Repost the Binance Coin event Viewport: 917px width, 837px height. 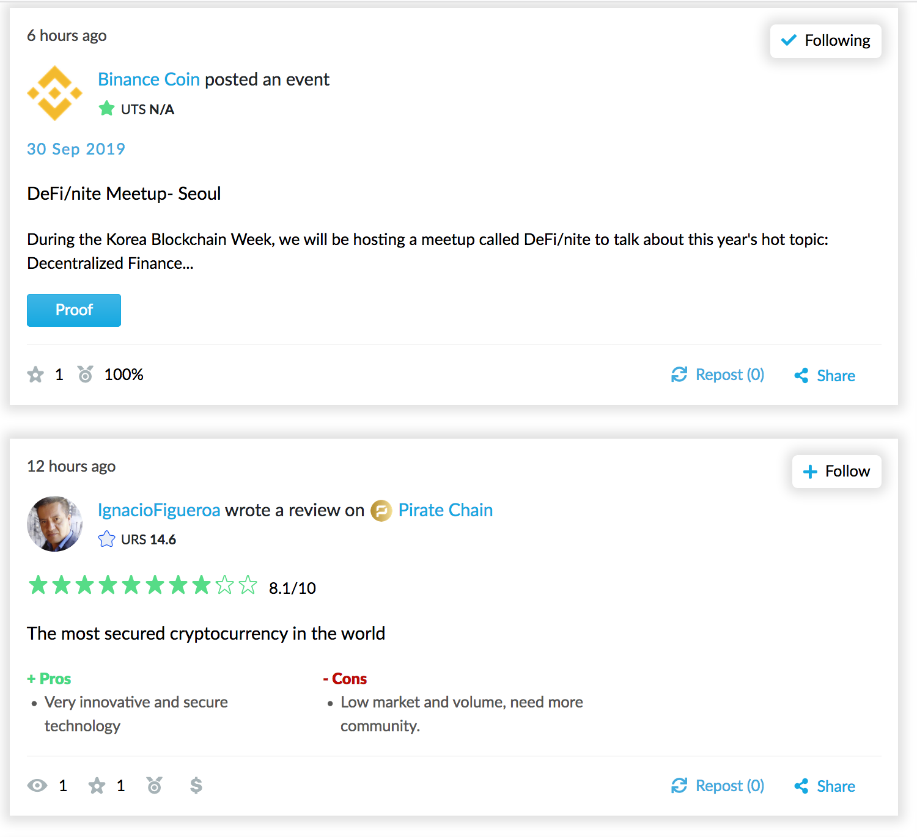[718, 375]
